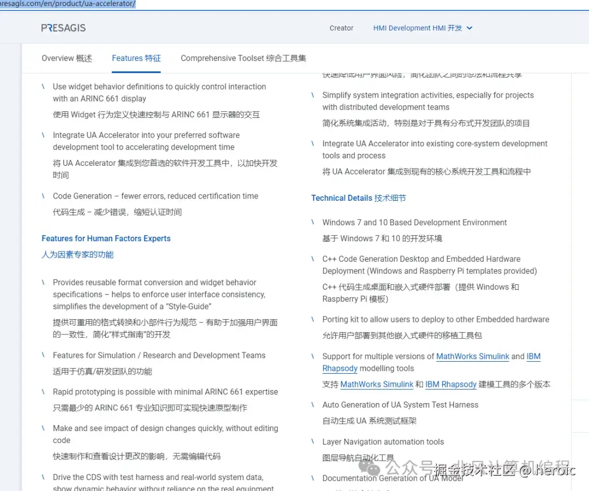Viewport: 589px width, 491px height.
Task: Click 'Use widget behavior definitions' bullet text
Action: point(159,92)
